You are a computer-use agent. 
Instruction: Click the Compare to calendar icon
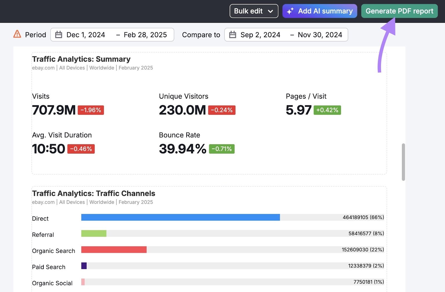[233, 35]
